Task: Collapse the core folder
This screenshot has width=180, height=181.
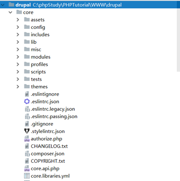Action: 10,12
